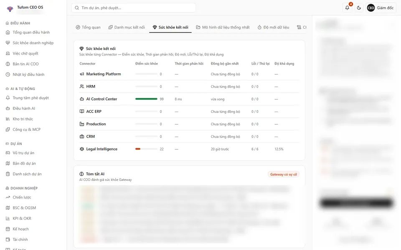Click the Kho tri thức library icon

(8, 119)
